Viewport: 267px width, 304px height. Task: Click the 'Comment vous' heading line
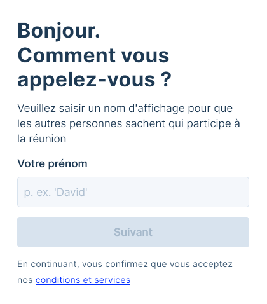tap(93, 55)
